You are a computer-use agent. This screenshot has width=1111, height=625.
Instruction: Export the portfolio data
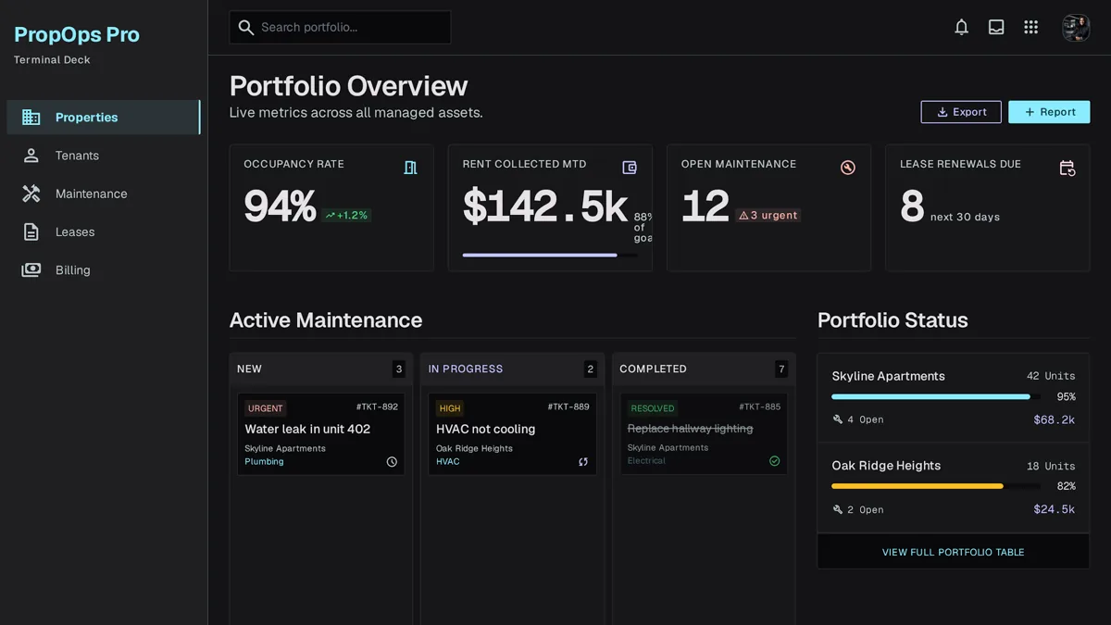pyautogui.click(x=961, y=112)
